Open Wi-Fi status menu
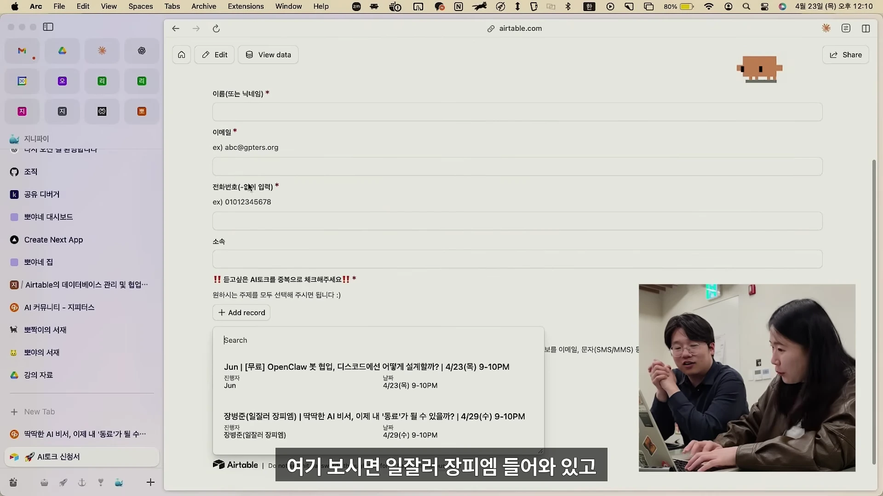883x496 pixels. click(709, 6)
